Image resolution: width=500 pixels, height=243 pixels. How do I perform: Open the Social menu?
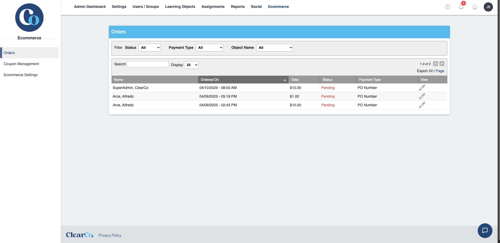(x=256, y=7)
